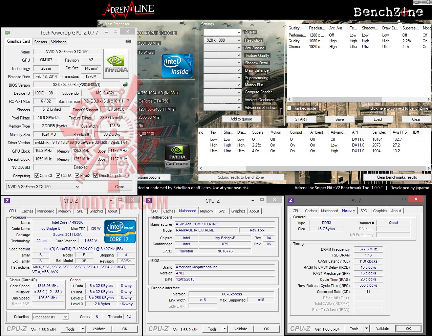Toggle the OpenCL checkbox
This screenshot has height=336, width=432.
[37, 176]
